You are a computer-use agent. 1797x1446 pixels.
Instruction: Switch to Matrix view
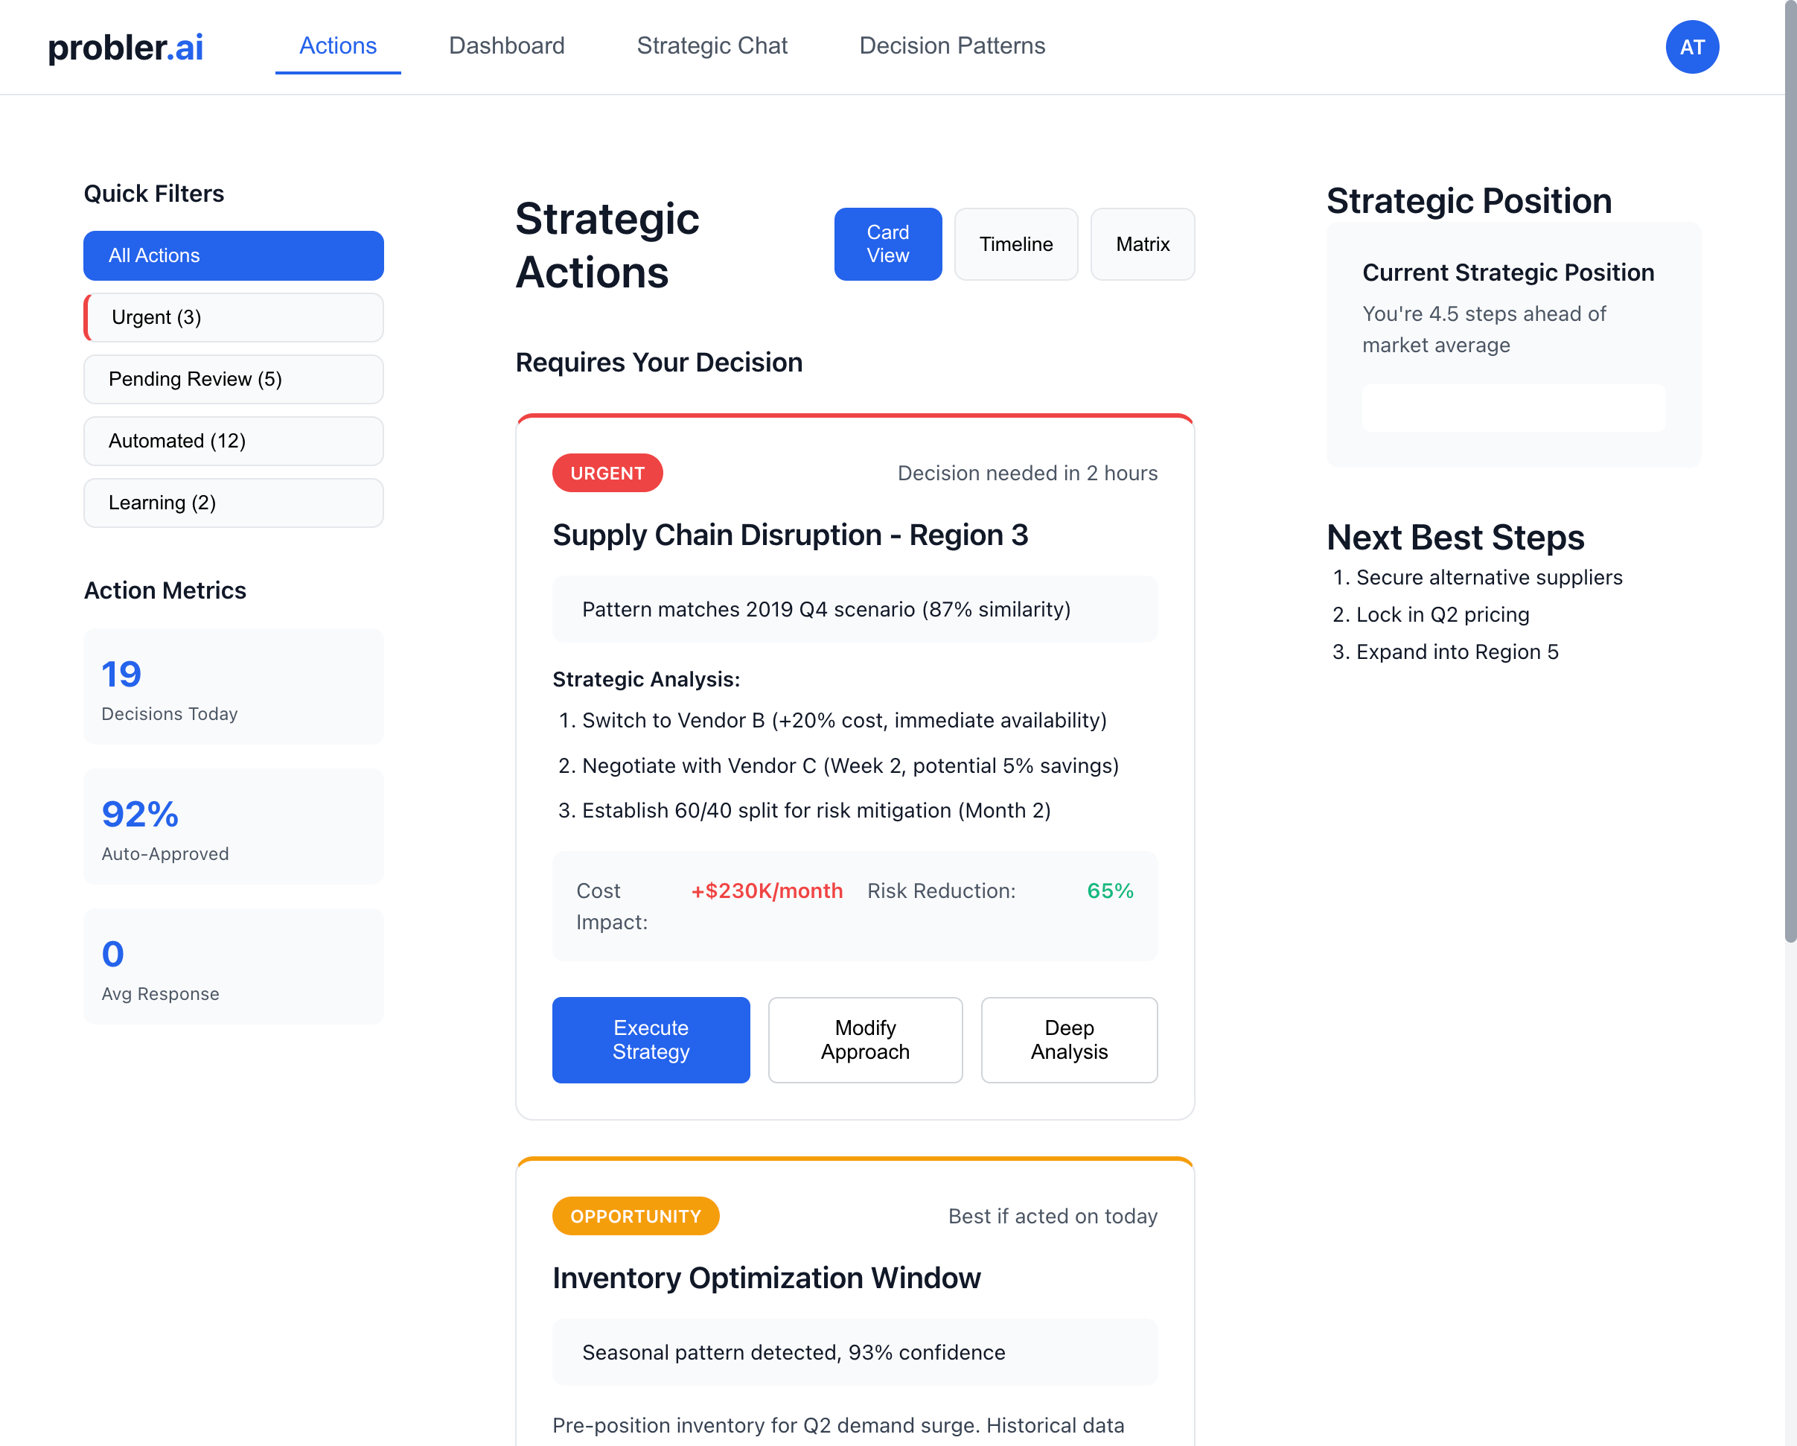[1142, 244]
